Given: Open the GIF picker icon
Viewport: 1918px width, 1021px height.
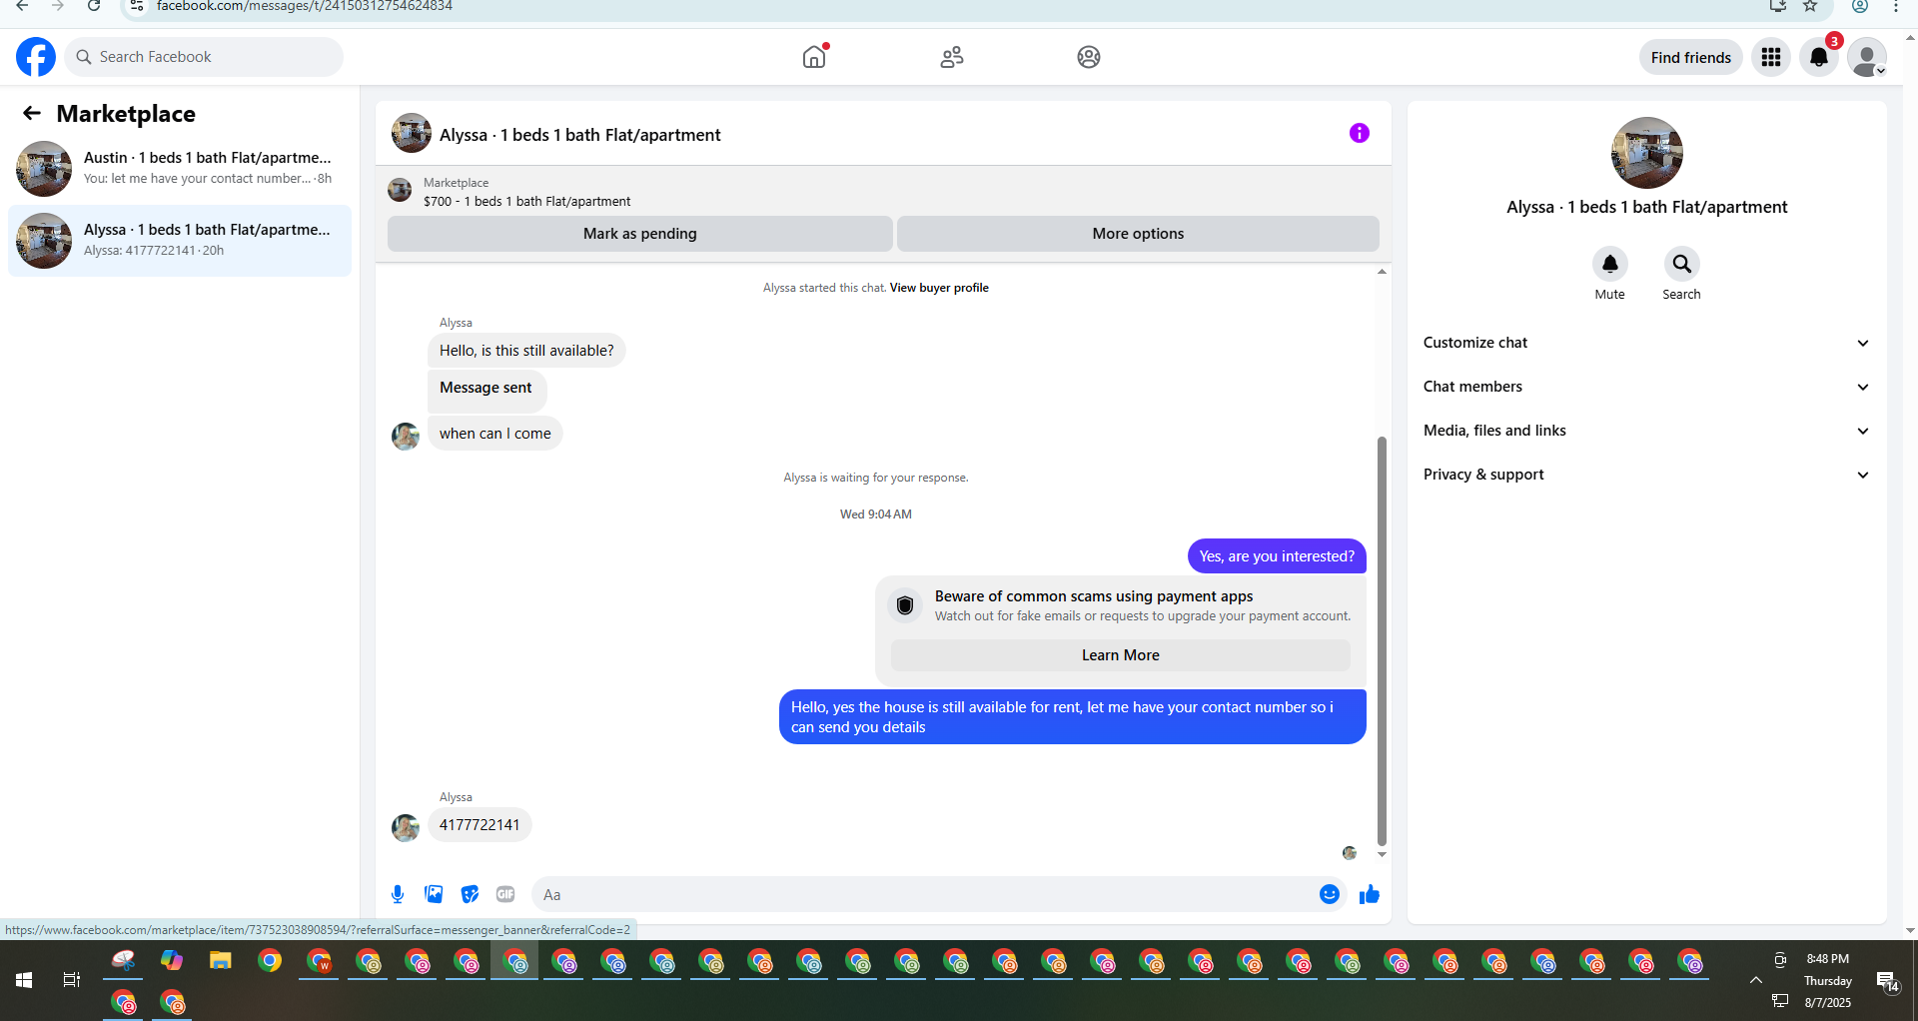Looking at the screenshot, I should pos(505,894).
